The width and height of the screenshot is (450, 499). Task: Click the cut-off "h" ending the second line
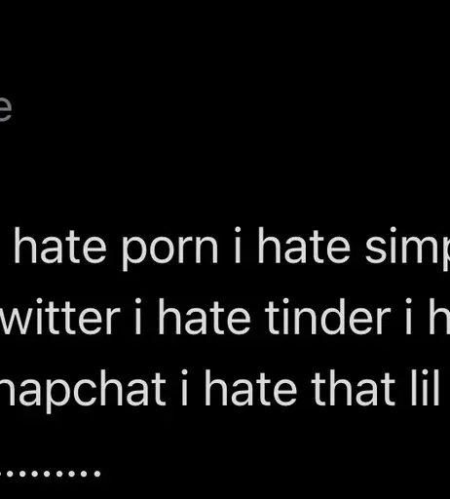click(x=439, y=316)
